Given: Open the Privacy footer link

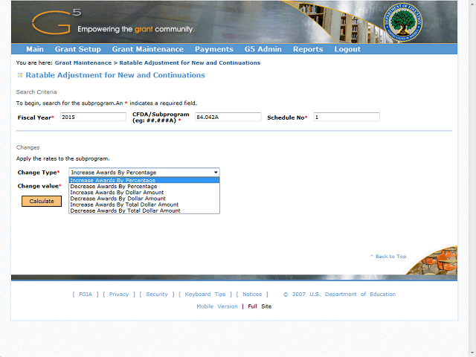Looking at the screenshot, I should [119, 295].
